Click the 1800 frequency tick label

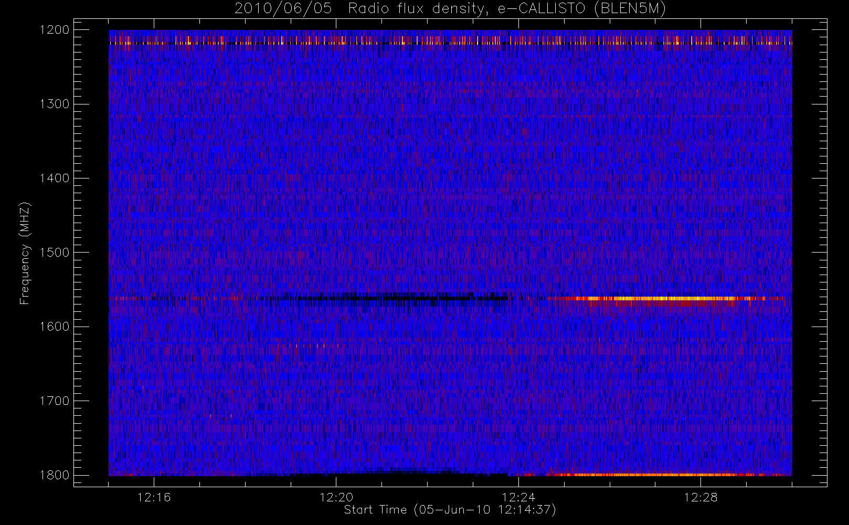point(55,475)
